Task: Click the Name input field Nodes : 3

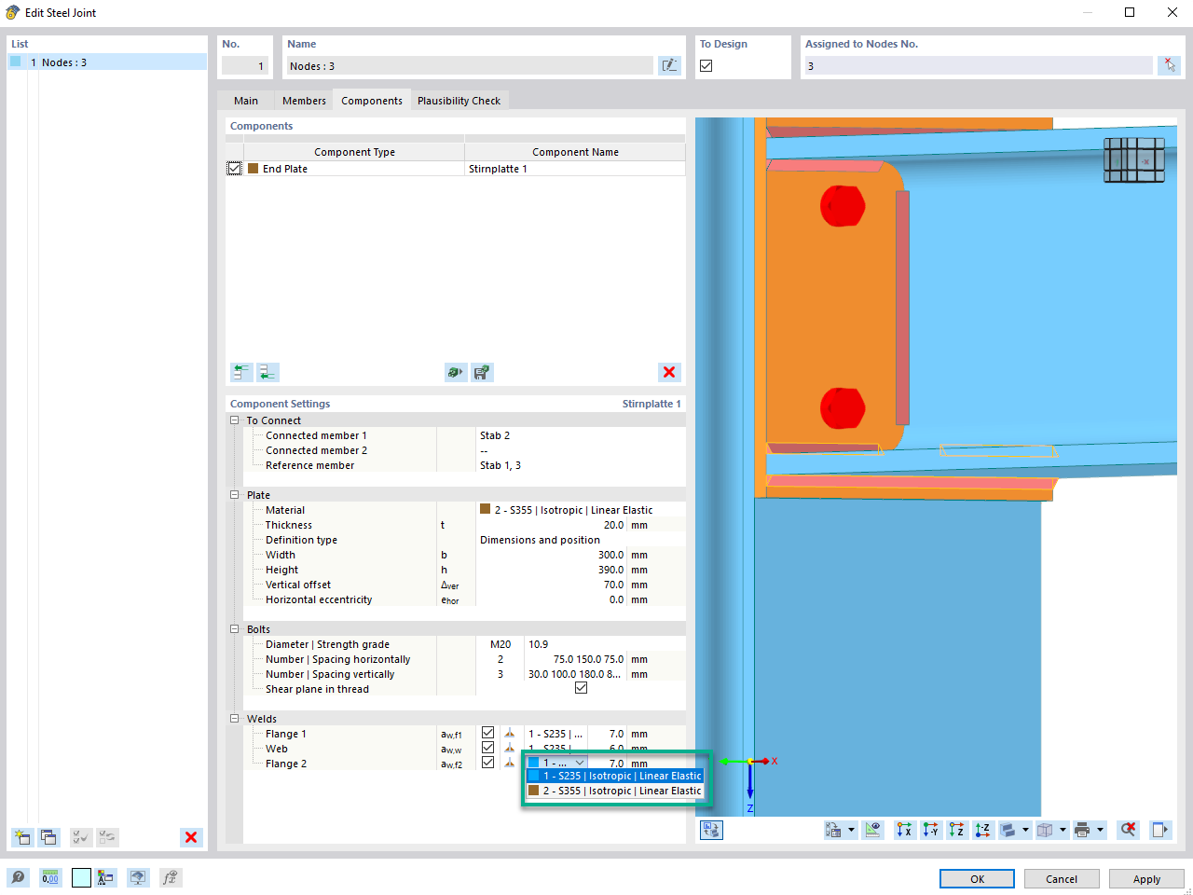Action: pos(470,65)
